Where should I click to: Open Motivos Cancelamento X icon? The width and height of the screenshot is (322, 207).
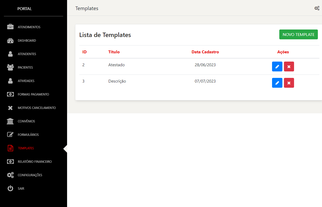(x=10, y=108)
